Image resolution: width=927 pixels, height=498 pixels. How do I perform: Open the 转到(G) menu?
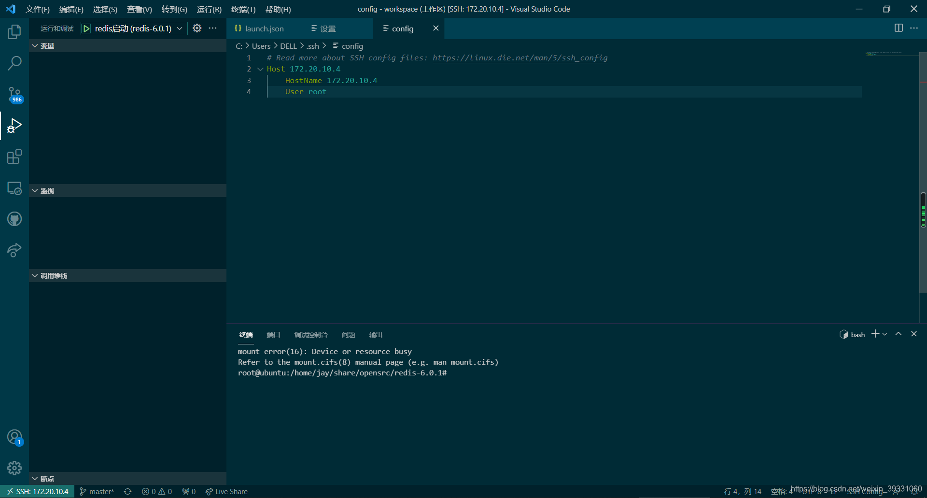[x=174, y=9]
